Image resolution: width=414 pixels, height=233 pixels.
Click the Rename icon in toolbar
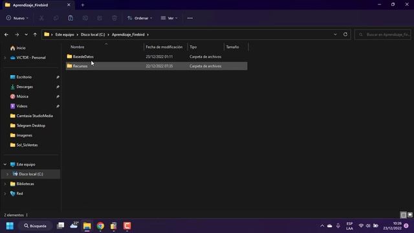(x=85, y=18)
